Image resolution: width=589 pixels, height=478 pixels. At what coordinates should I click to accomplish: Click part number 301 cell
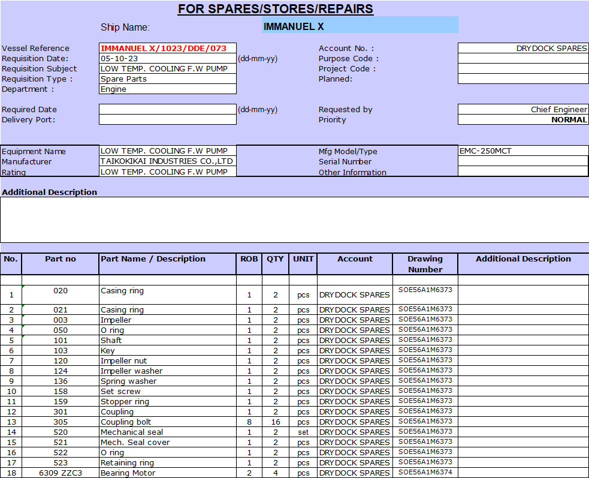[61, 411]
